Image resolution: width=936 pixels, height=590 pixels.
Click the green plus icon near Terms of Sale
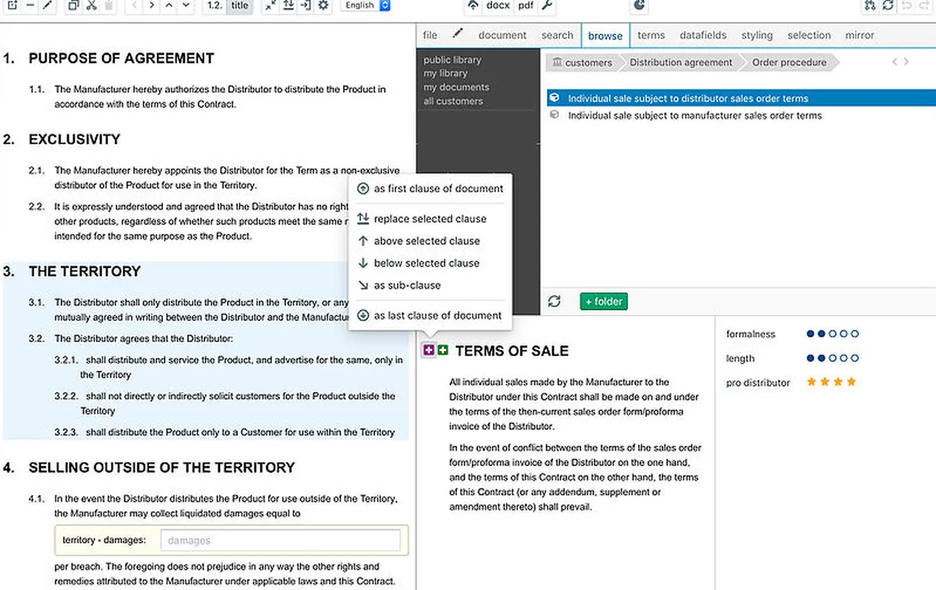tap(443, 351)
